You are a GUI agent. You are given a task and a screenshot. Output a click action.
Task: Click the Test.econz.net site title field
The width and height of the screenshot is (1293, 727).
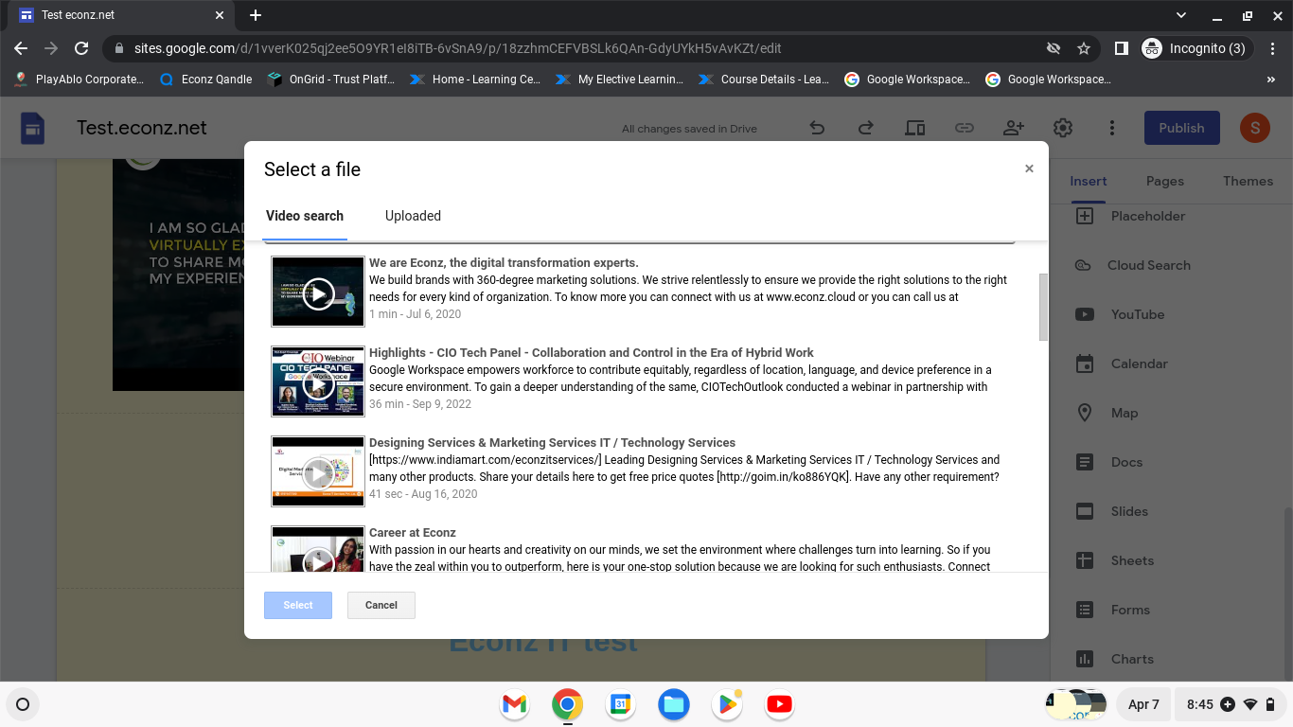(x=142, y=128)
